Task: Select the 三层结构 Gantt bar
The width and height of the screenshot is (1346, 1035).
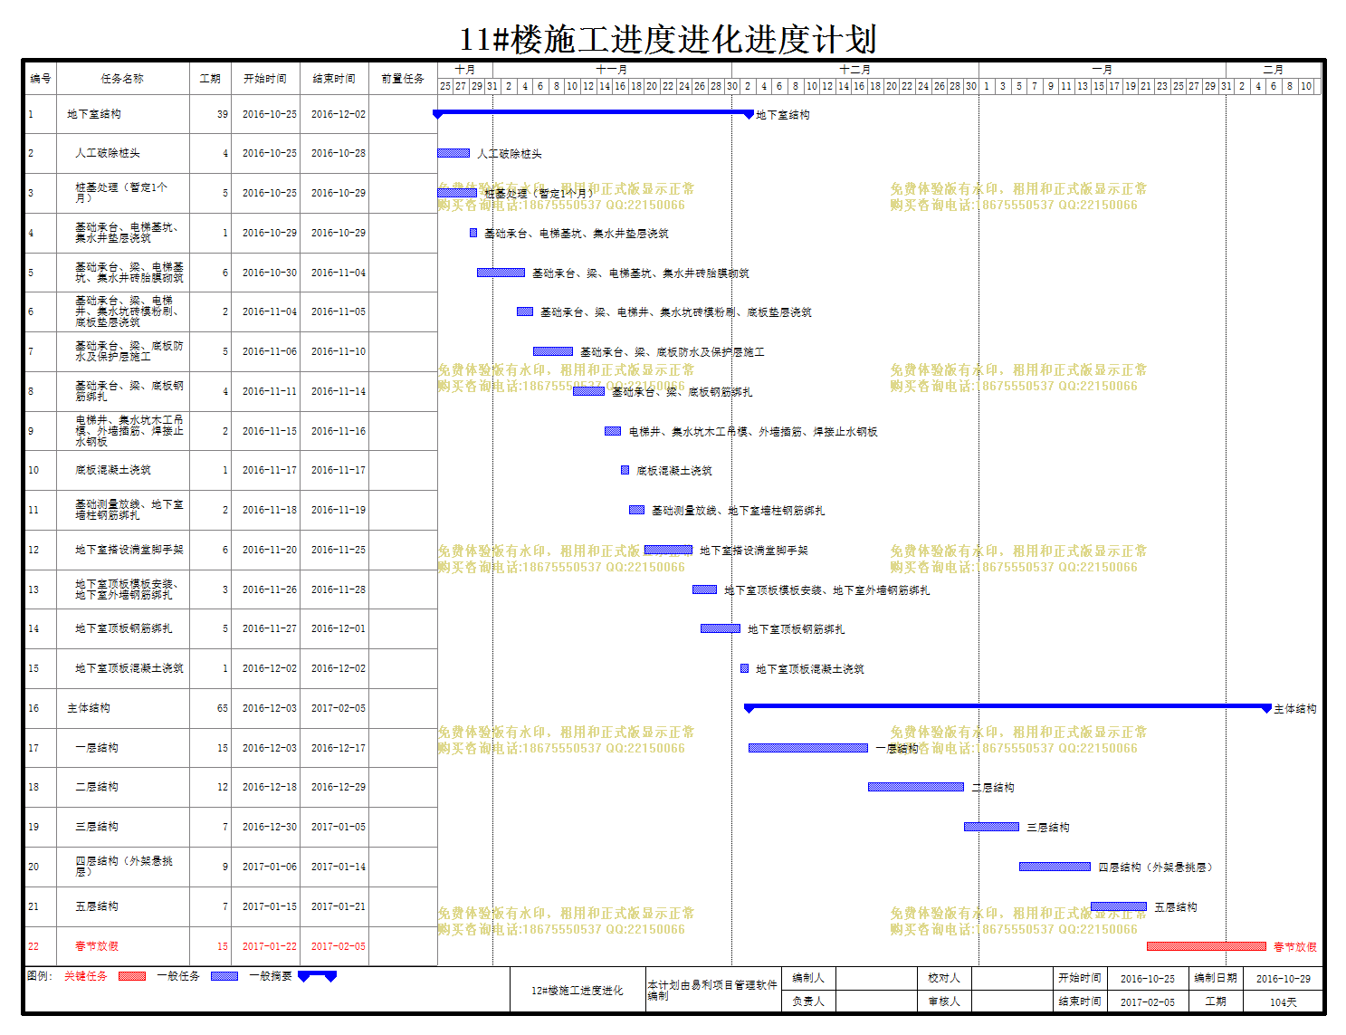Action: point(992,827)
